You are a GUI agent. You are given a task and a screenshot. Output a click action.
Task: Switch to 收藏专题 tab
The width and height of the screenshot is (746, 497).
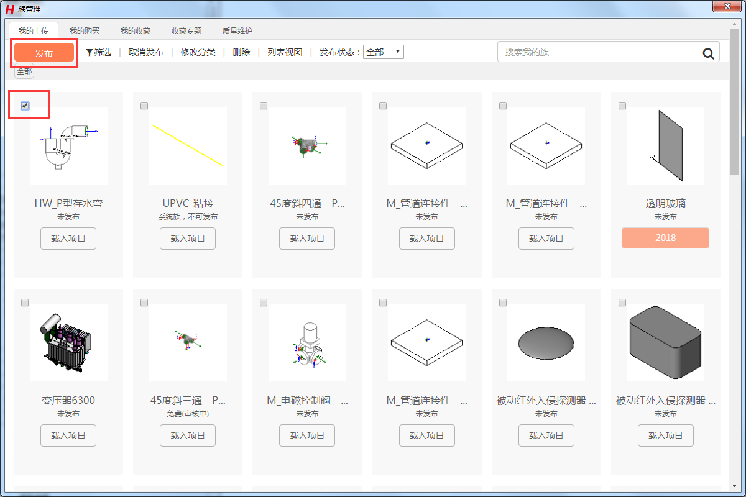(x=186, y=30)
